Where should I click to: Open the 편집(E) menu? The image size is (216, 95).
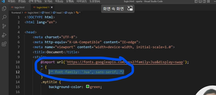click(x=22, y=1)
